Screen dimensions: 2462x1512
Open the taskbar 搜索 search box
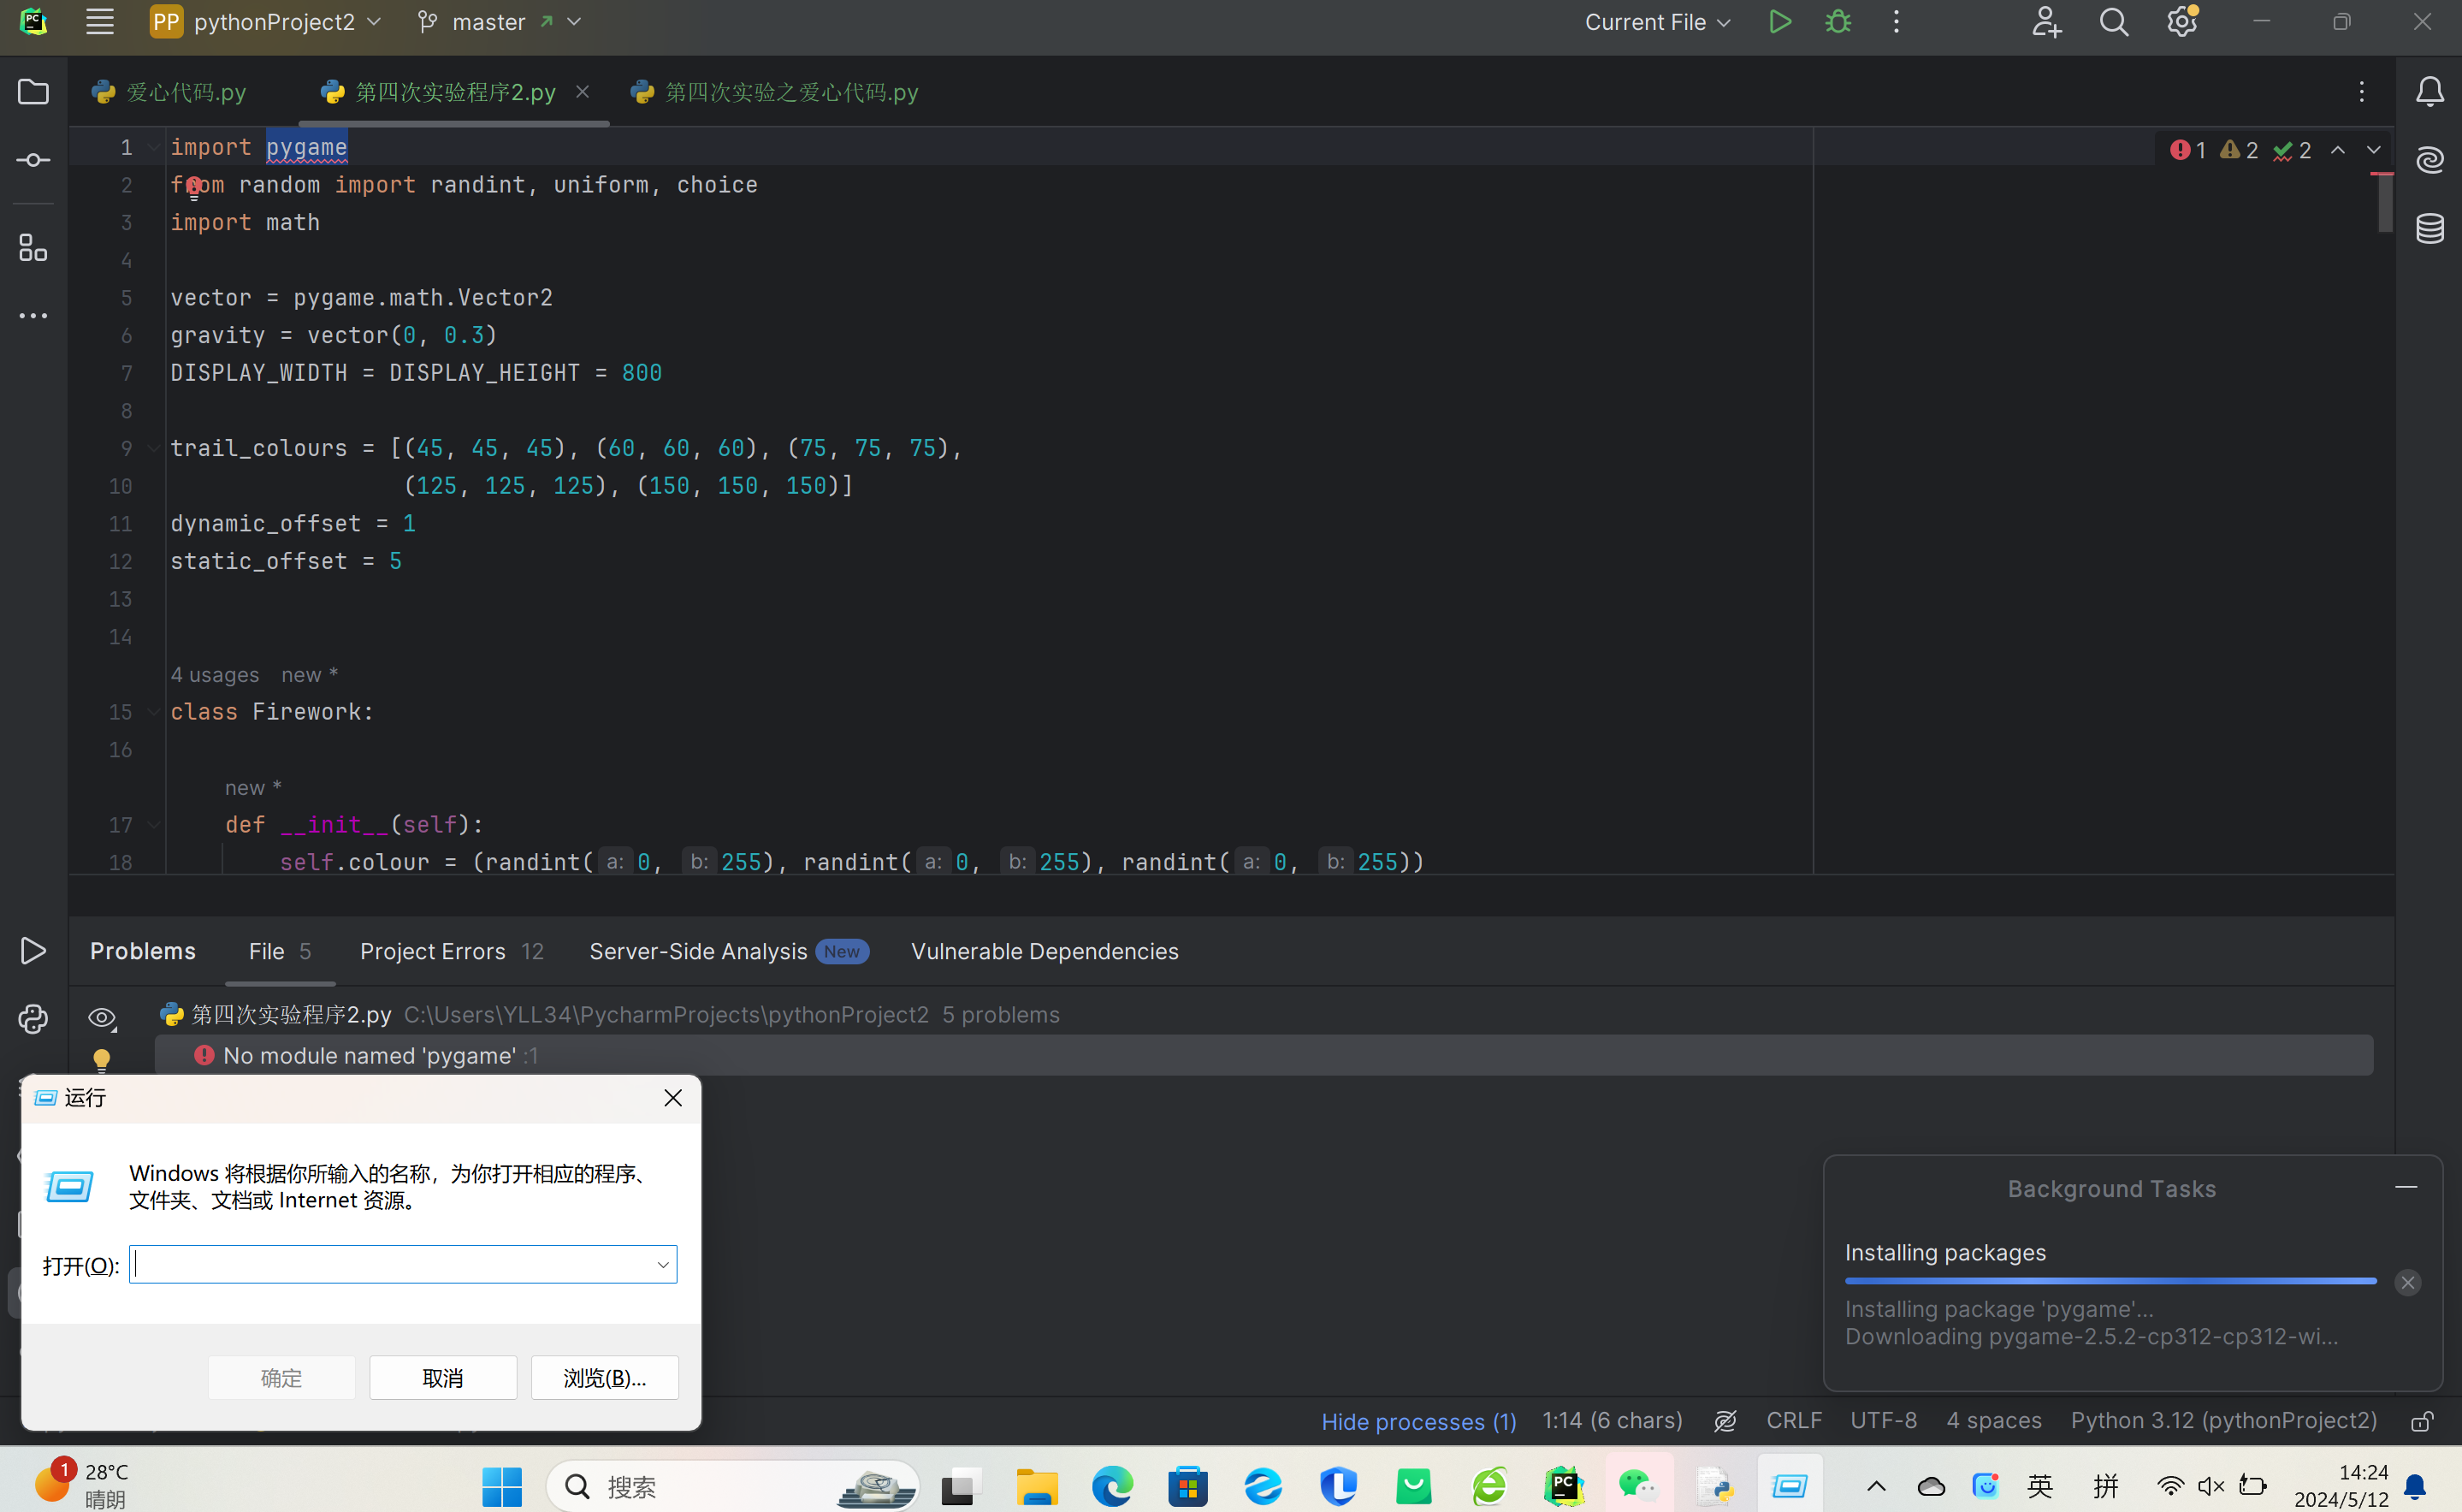[x=733, y=1487]
